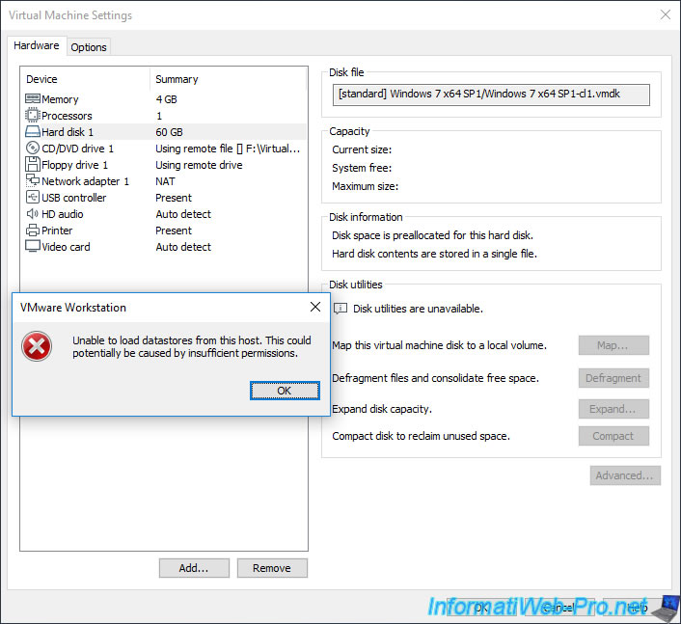Click the Device column header
This screenshot has width=681, height=624.
(x=41, y=79)
